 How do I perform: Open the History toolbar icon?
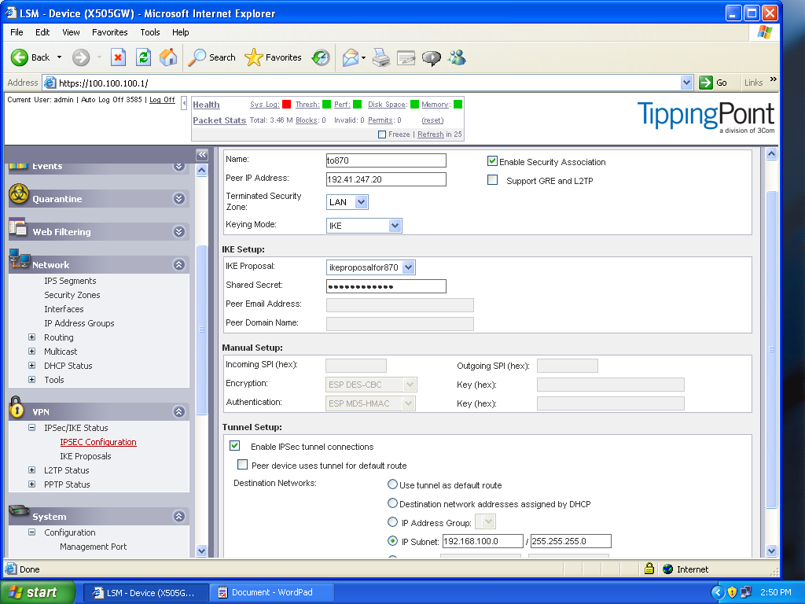point(321,57)
